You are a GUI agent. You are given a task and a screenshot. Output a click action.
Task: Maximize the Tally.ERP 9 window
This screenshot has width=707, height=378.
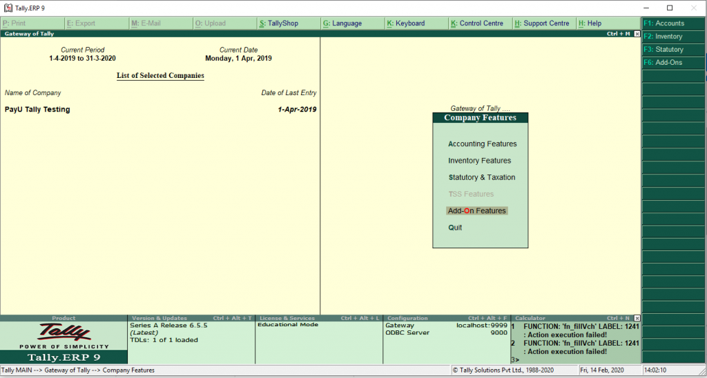pos(670,8)
